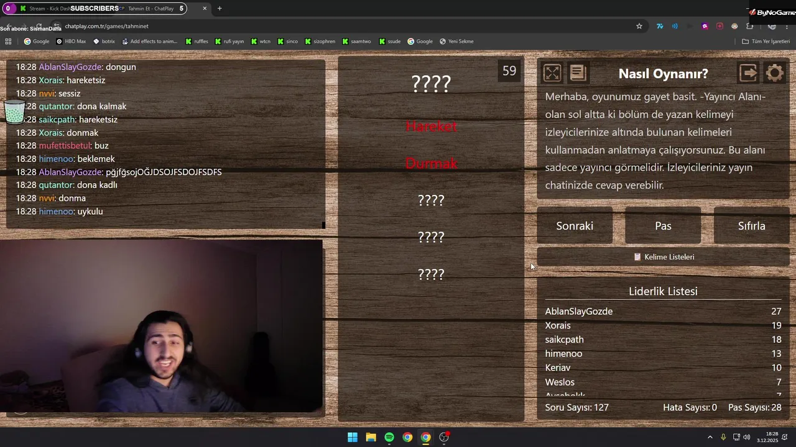Open the active Chrome taskbar icon
This screenshot has width=796, height=447.
click(425, 437)
